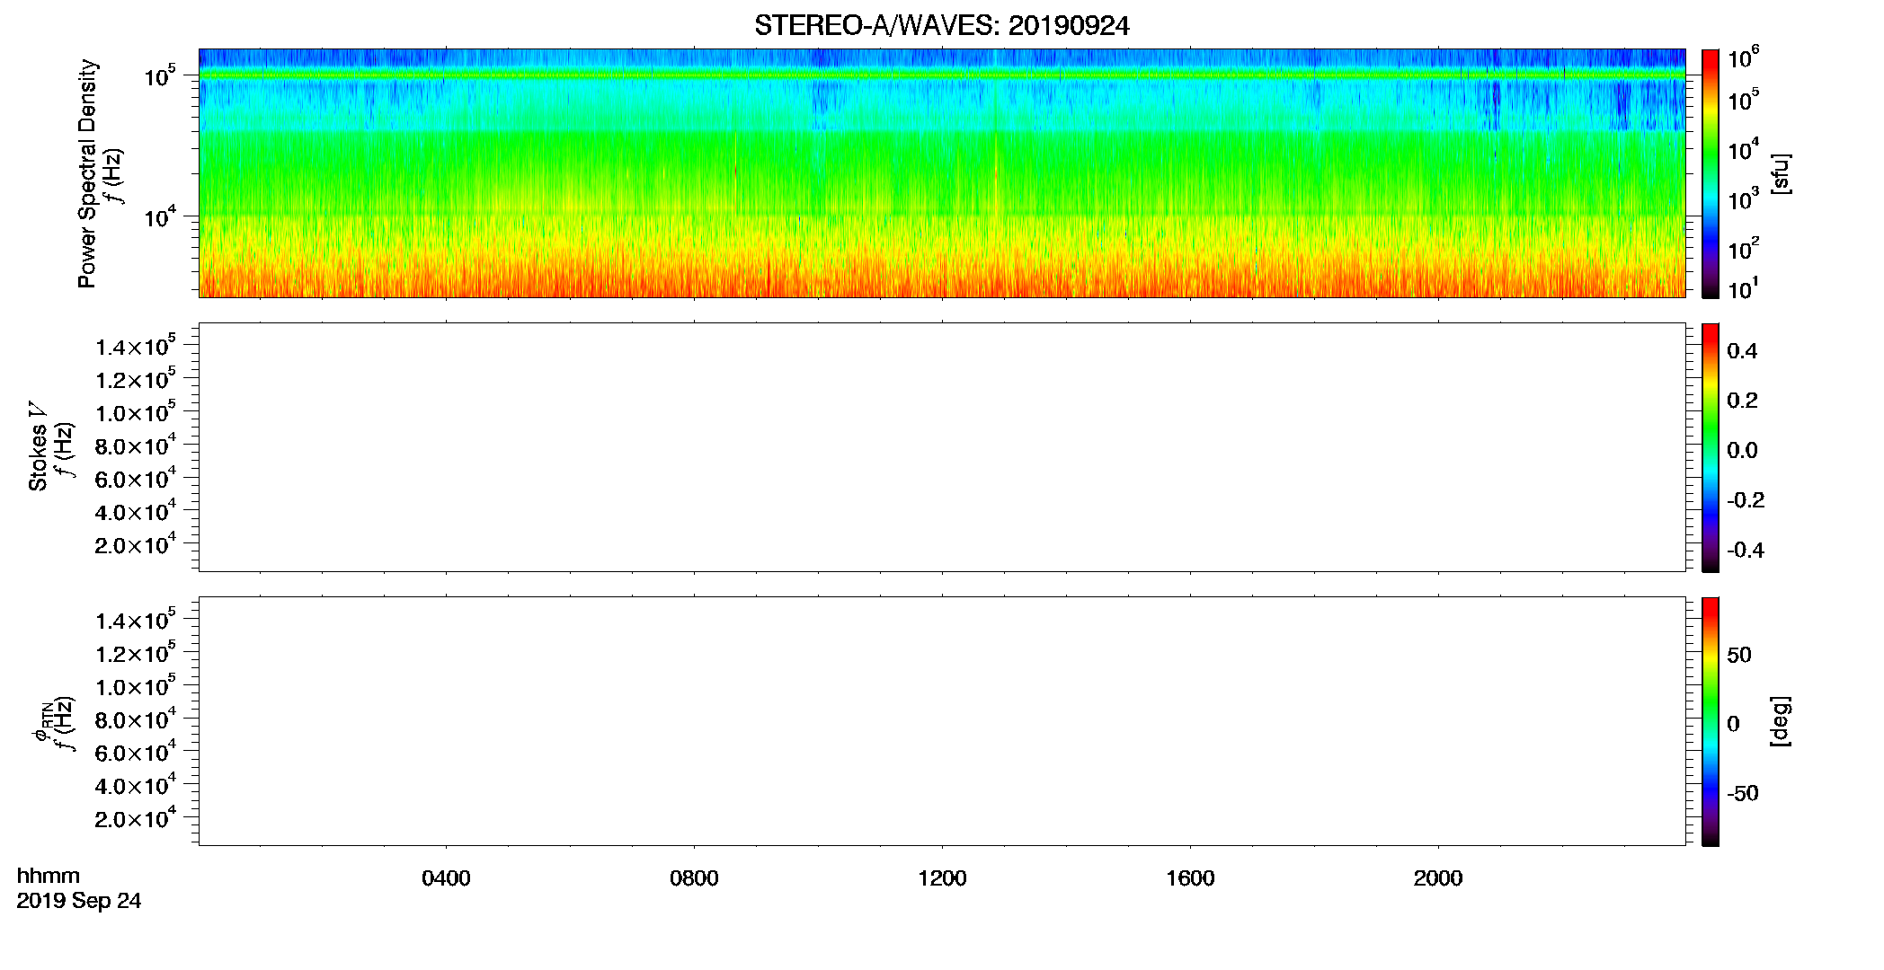Image resolution: width=1884 pixels, height=970 pixels.
Task: Select the 0.4 label on the Stokes V colorbar
Action: (1742, 350)
